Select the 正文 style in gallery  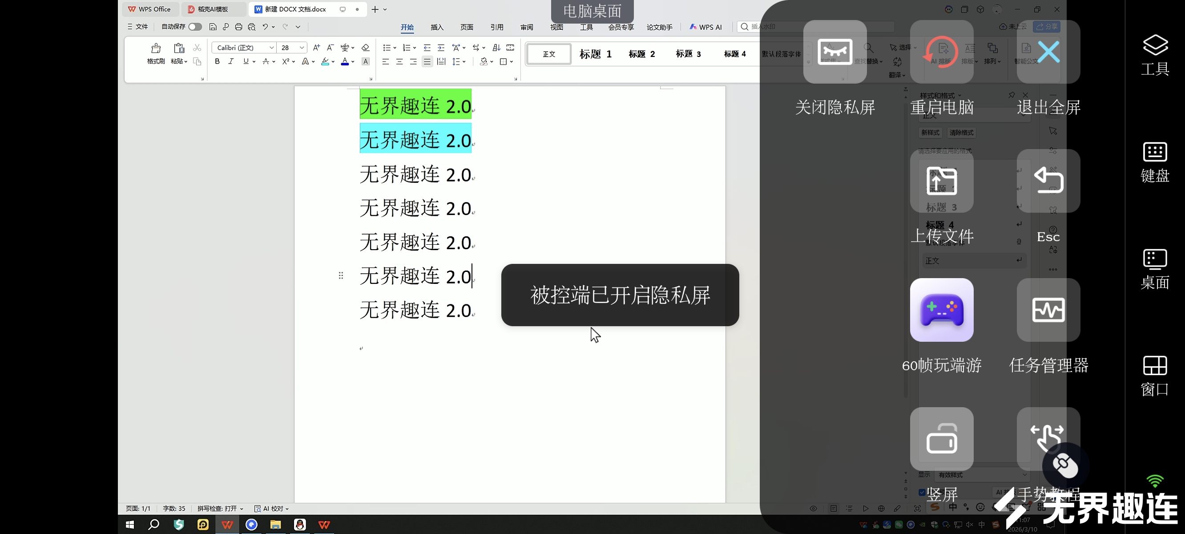549,54
